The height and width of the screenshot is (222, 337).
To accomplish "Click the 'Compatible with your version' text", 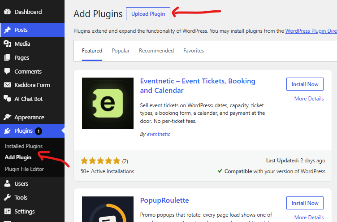I will [x=275, y=171].
